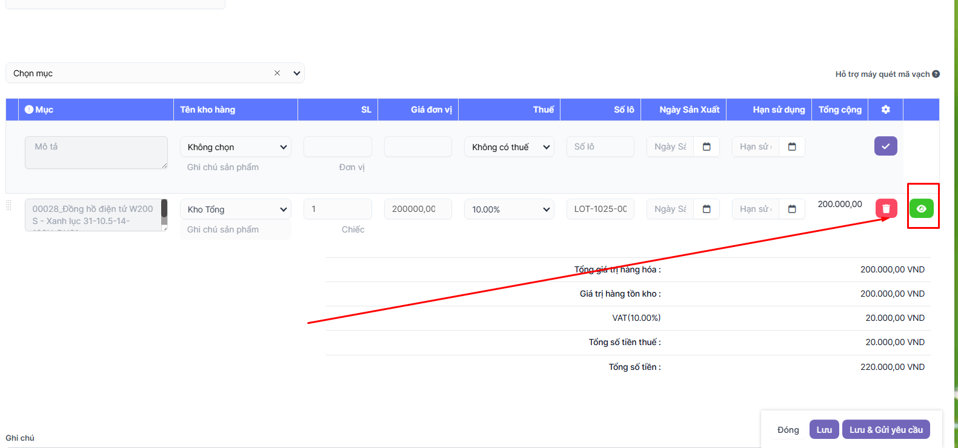The height and width of the screenshot is (448, 958).
Task: Open the 10.00% tax dropdown
Action: coord(509,209)
